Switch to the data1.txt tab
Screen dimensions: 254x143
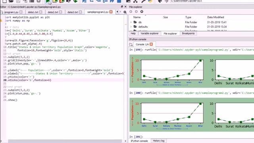(33, 12)
